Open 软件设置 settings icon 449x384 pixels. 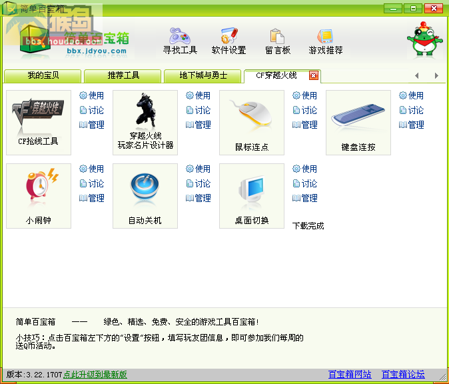228,41
